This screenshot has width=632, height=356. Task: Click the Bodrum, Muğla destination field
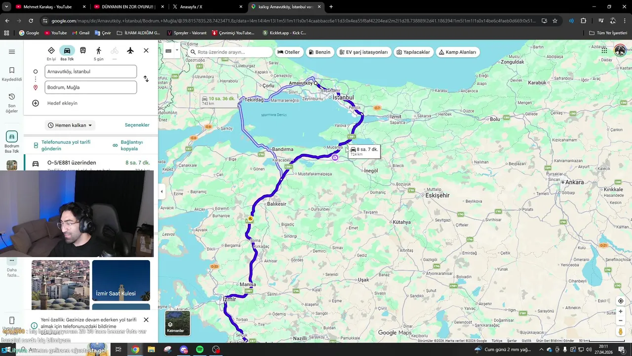click(91, 87)
